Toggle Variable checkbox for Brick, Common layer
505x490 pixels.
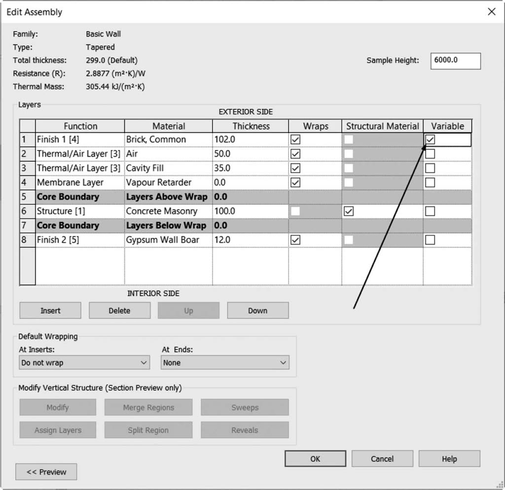point(430,139)
